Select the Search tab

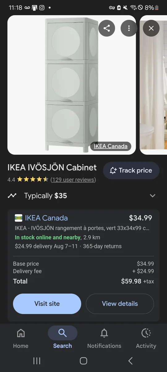(x=62, y=339)
